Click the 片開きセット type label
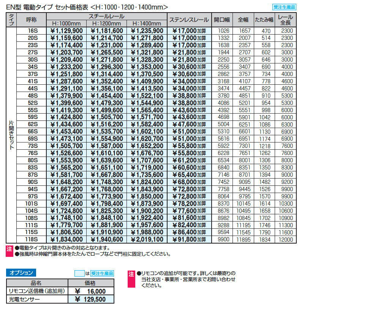Viewport: 386px width, 315px height. click(x=11, y=135)
